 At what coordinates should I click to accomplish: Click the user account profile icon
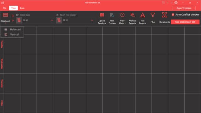[176, 3]
